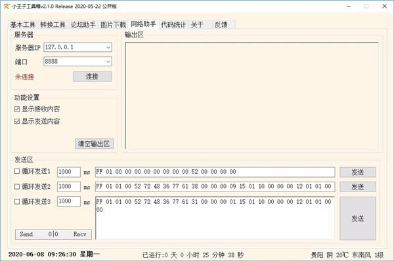Open the 转换工具 tab
Image resolution: width=394 pixels, height=261 pixels.
coord(53,25)
